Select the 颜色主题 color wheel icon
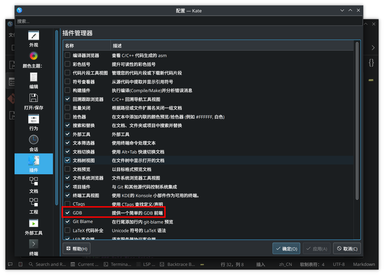This screenshot has height=275, width=384. pyautogui.click(x=33, y=56)
